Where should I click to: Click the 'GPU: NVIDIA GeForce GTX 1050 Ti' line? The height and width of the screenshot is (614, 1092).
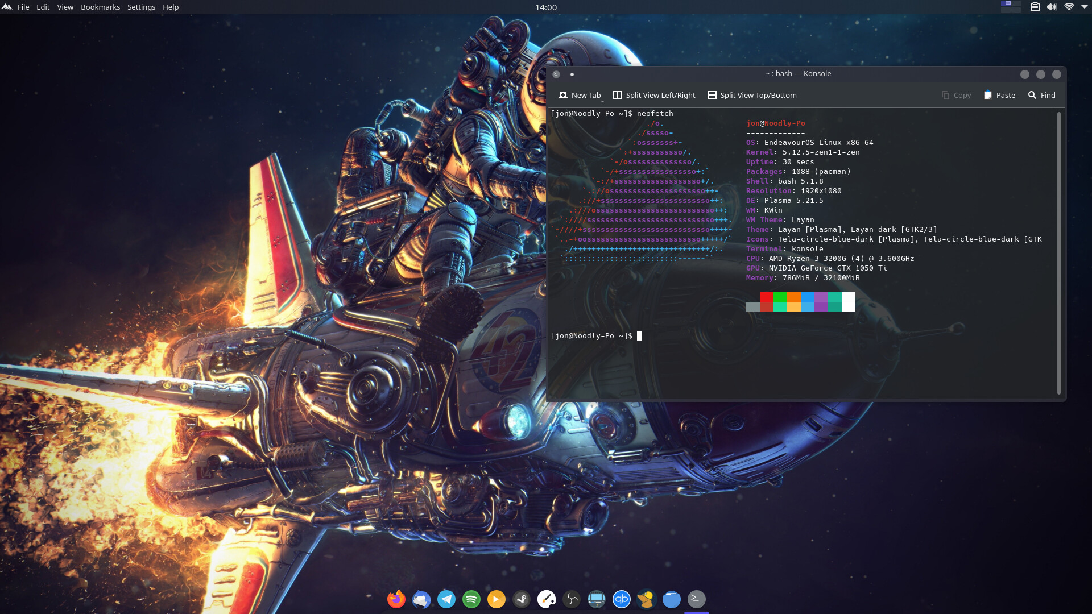coord(816,268)
